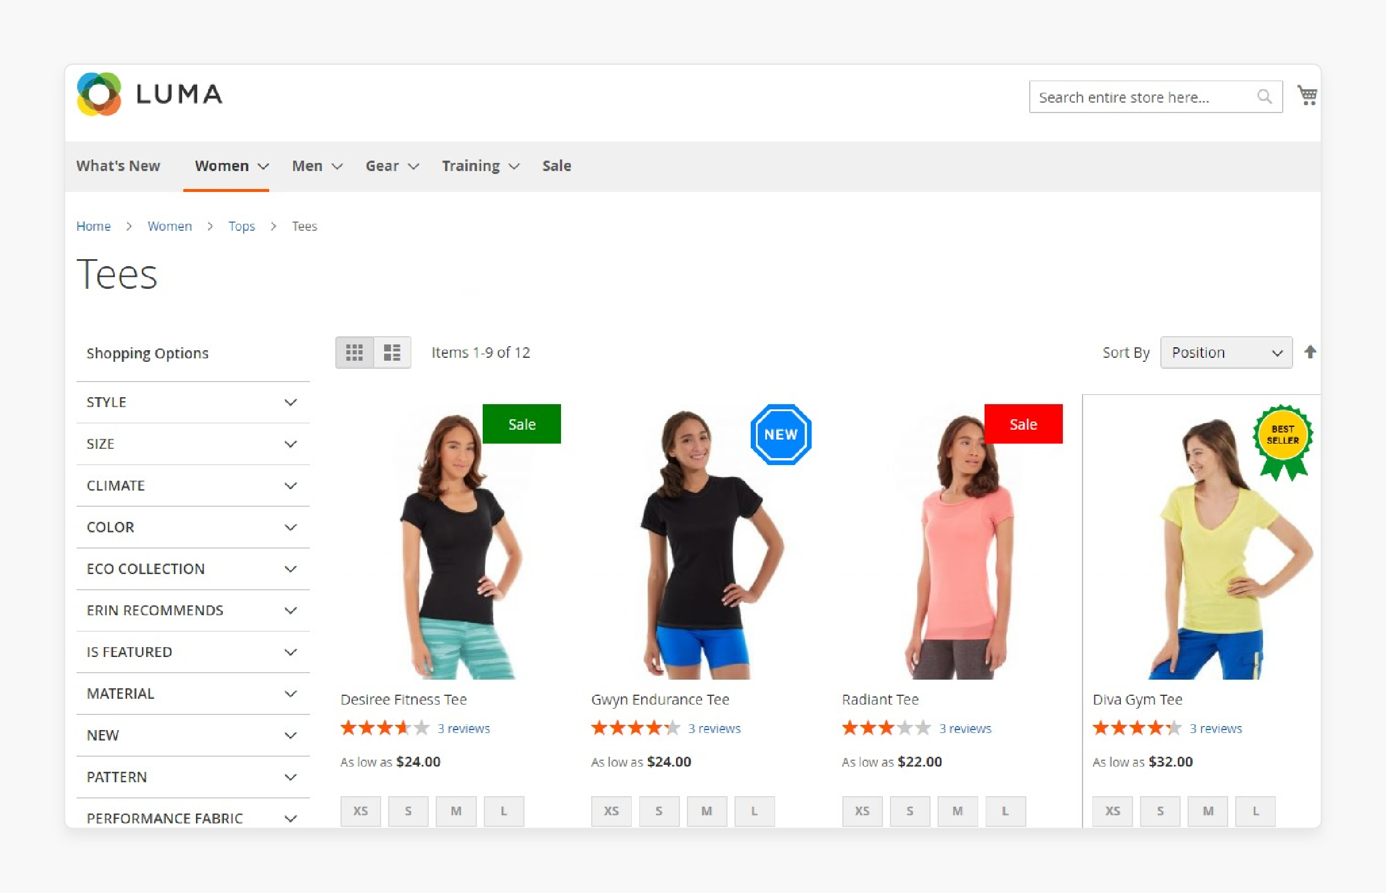Open the Gear menu
This screenshot has height=893, width=1386.
pos(392,166)
